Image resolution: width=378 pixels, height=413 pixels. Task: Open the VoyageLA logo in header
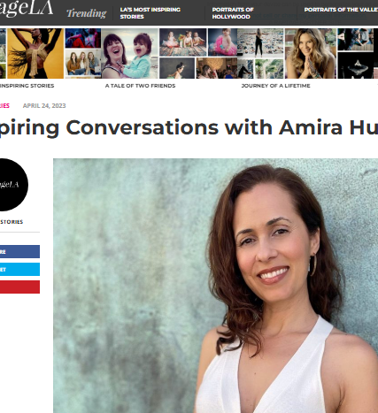27,8
